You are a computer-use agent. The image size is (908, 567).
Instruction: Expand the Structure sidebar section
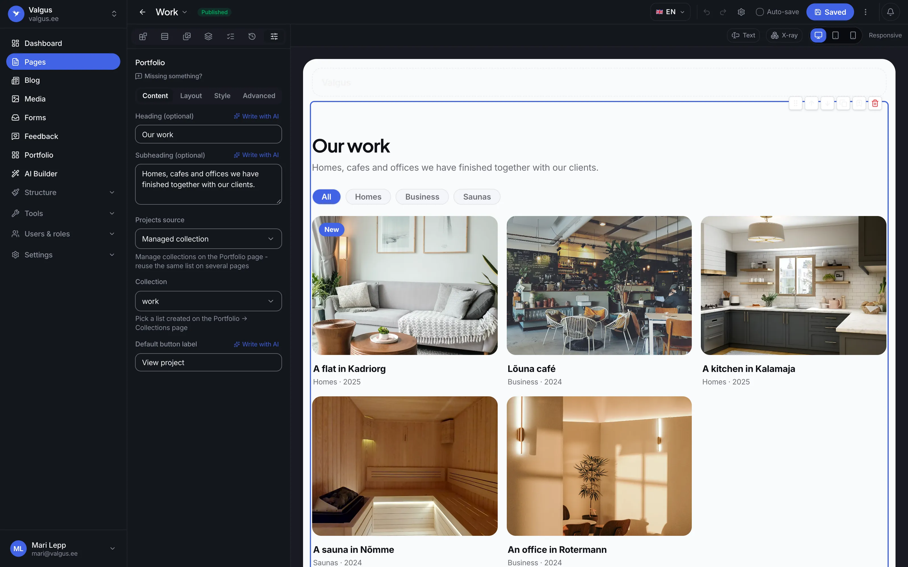point(63,192)
